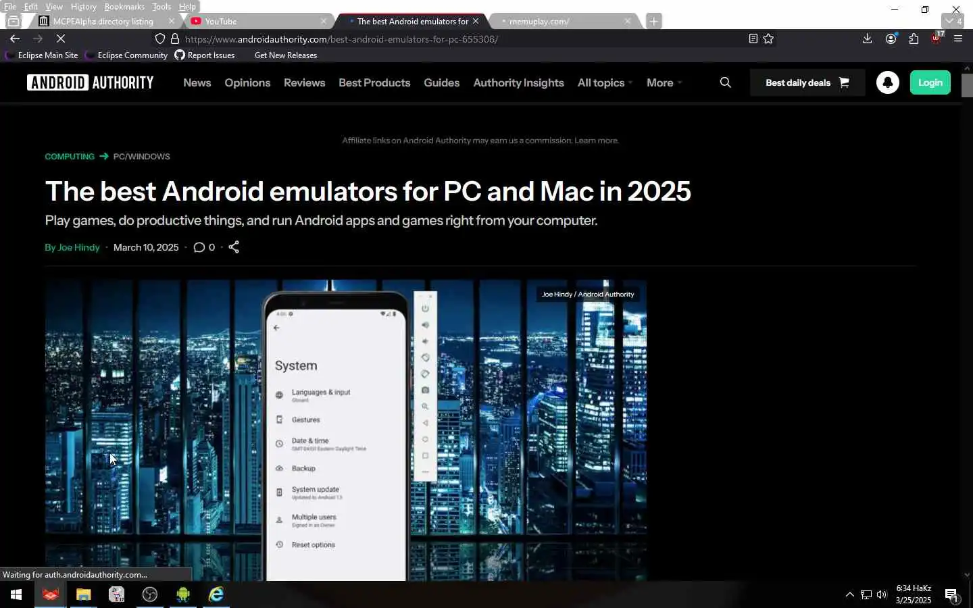Open the Opinions section
Image resolution: width=973 pixels, height=608 pixels.
[247, 82]
